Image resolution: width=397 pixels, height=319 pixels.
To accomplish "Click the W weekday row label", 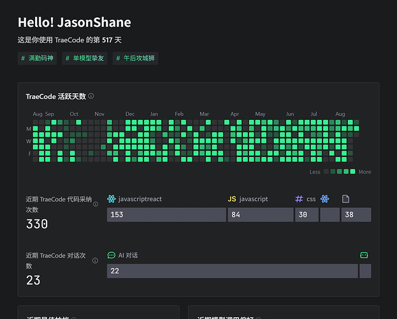I will [x=29, y=141].
